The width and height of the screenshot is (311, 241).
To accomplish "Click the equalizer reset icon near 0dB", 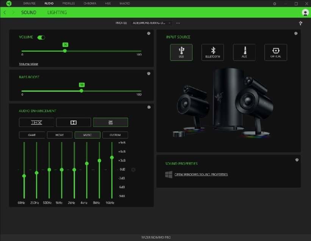I will pos(133,170).
